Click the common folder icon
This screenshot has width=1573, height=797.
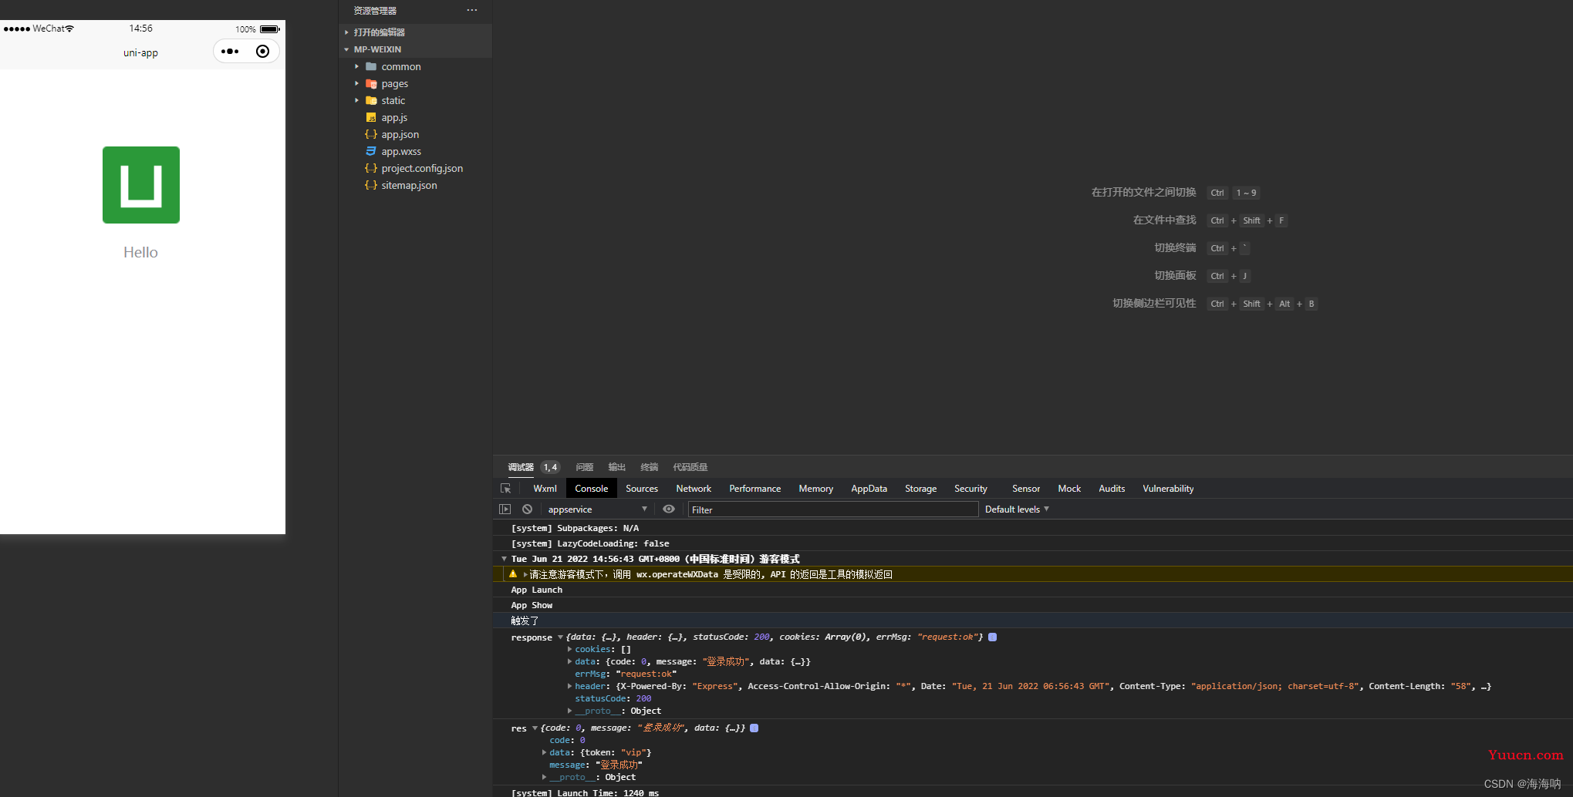pos(371,67)
